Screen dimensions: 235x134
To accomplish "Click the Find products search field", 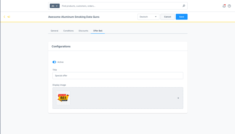I will 120,6.
